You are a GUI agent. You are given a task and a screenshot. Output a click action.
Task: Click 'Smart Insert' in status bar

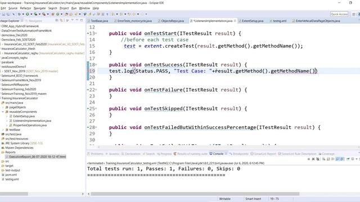(253, 199)
